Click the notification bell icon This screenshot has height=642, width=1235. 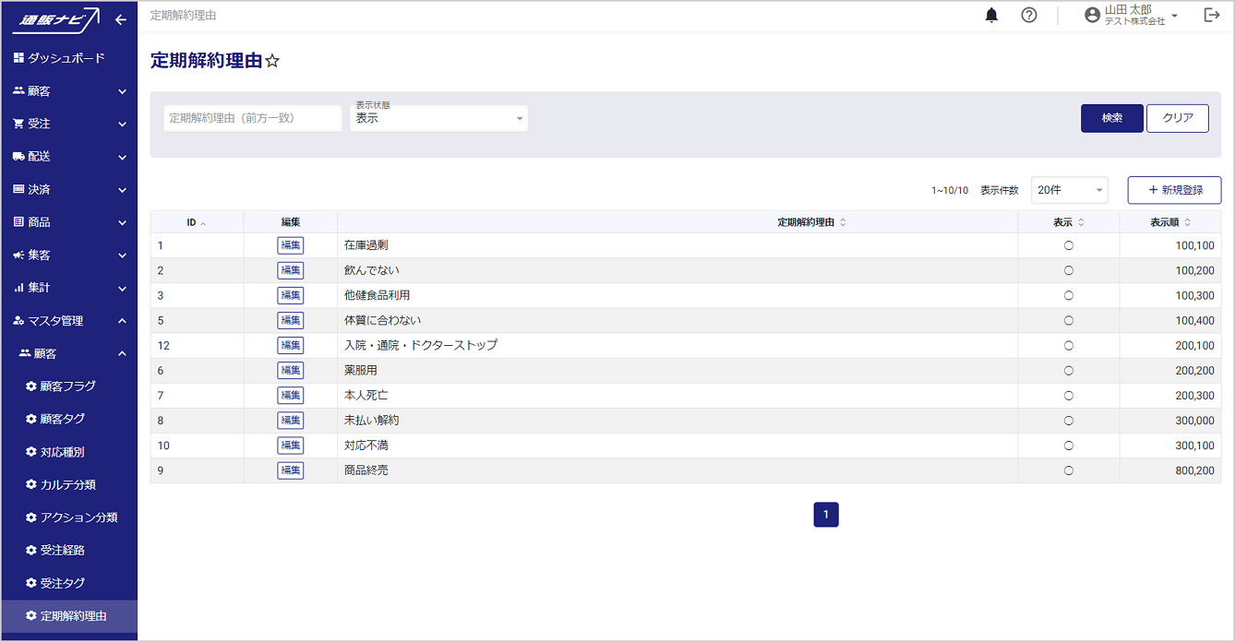992,16
